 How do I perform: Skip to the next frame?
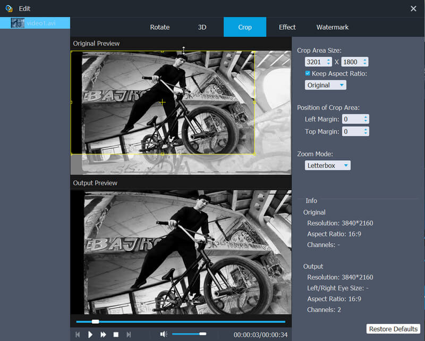tap(129, 335)
